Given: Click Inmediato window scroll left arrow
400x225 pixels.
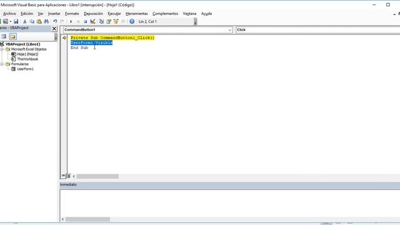Looking at the screenshot, I should coord(62,219).
